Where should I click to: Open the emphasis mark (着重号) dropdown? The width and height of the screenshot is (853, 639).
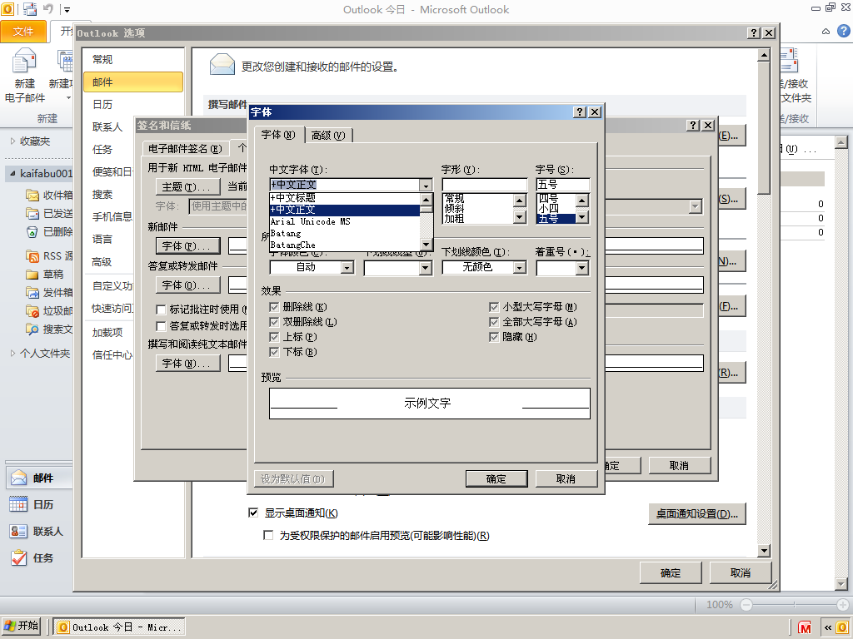(582, 268)
